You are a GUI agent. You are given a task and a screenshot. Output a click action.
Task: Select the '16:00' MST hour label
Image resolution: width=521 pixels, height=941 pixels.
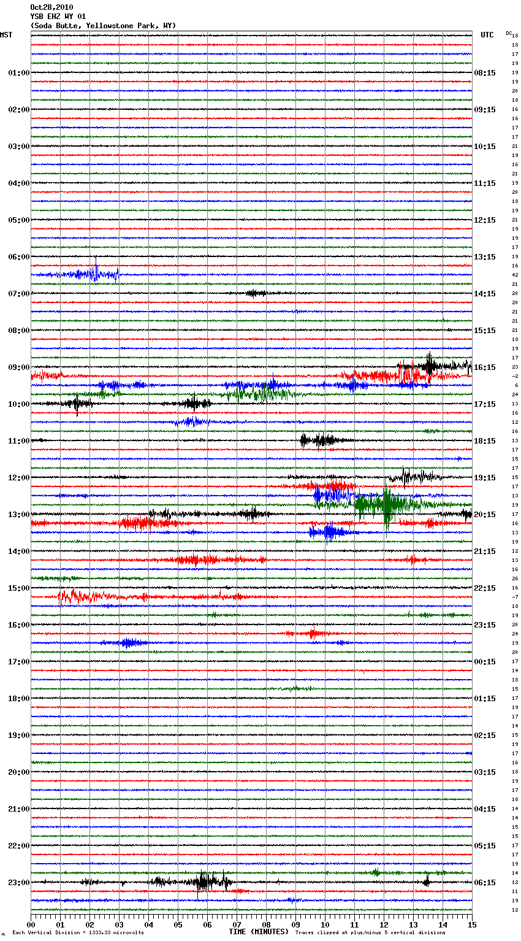click(x=18, y=625)
